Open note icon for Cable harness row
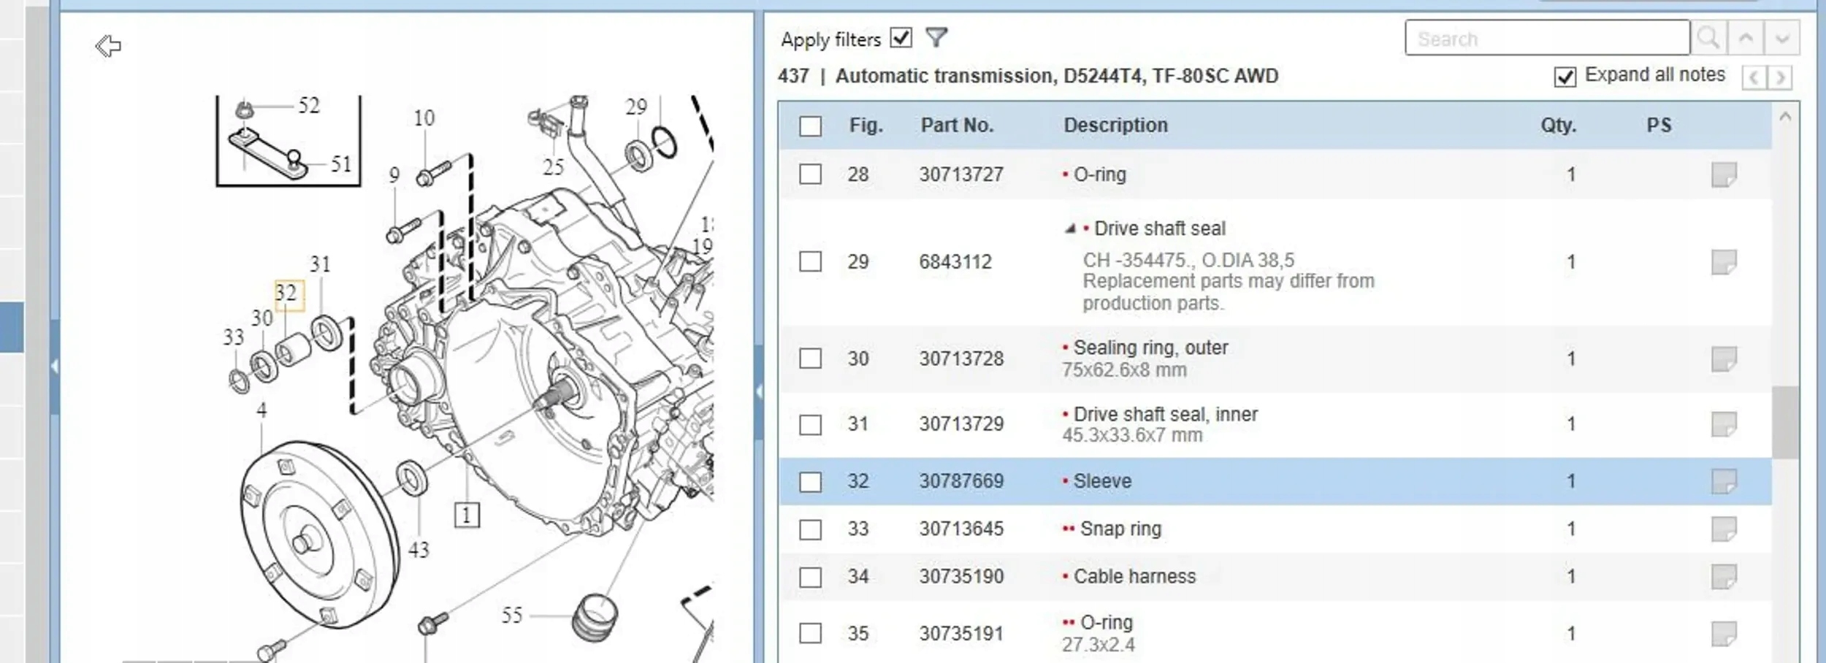The height and width of the screenshot is (663, 1826). pyautogui.click(x=1724, y=577)
